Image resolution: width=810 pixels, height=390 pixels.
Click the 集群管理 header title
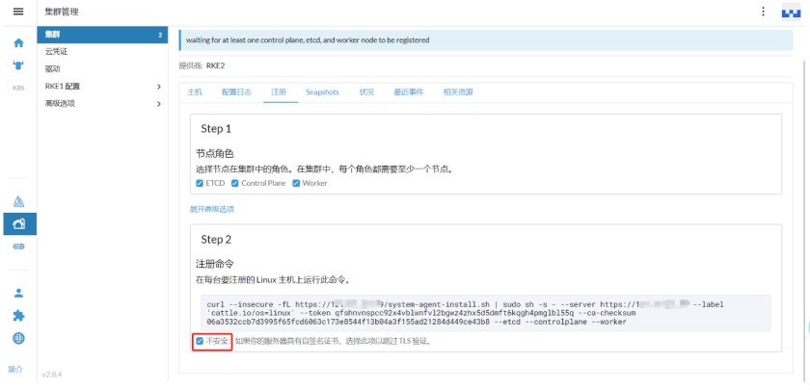(x=62, y=12)
